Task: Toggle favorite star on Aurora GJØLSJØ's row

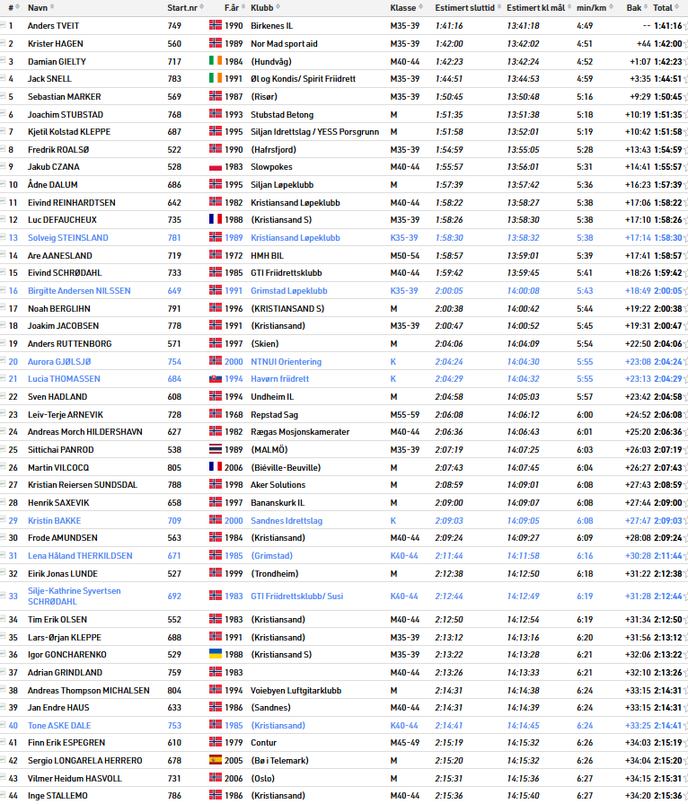Action: tap(684, 362)
